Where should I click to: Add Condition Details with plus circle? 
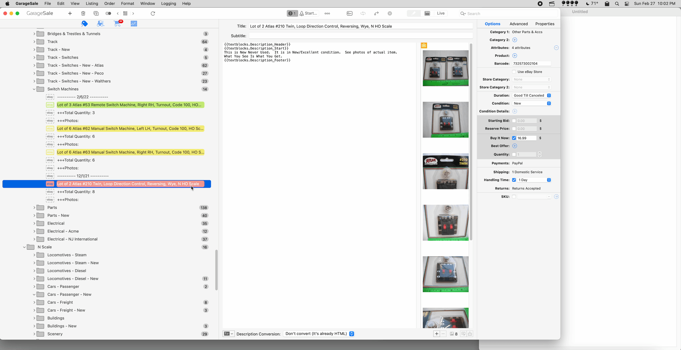[x=515, y=111]
